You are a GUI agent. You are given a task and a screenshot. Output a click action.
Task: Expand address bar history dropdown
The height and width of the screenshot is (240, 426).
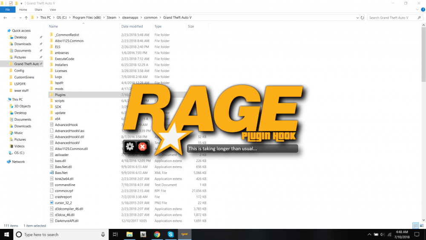(357, 17)
